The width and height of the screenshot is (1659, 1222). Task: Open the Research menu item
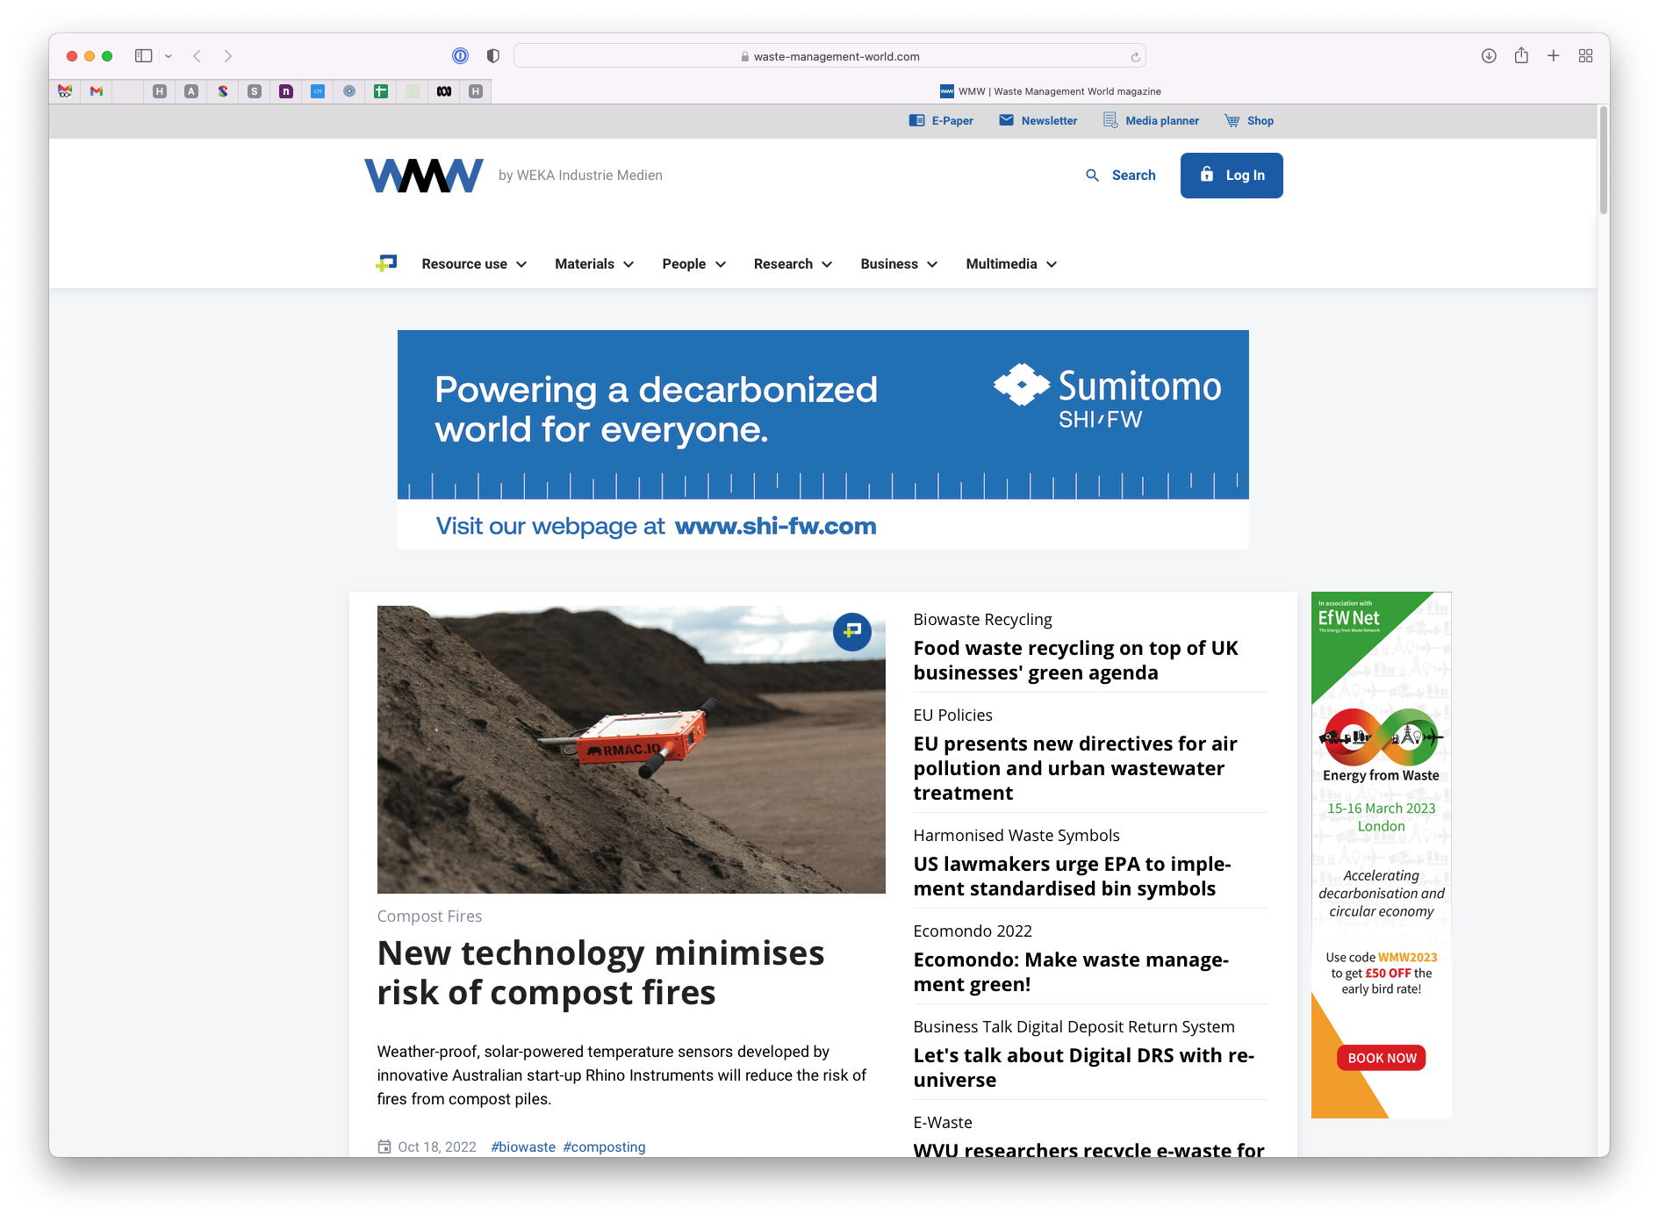click(793, 264)
